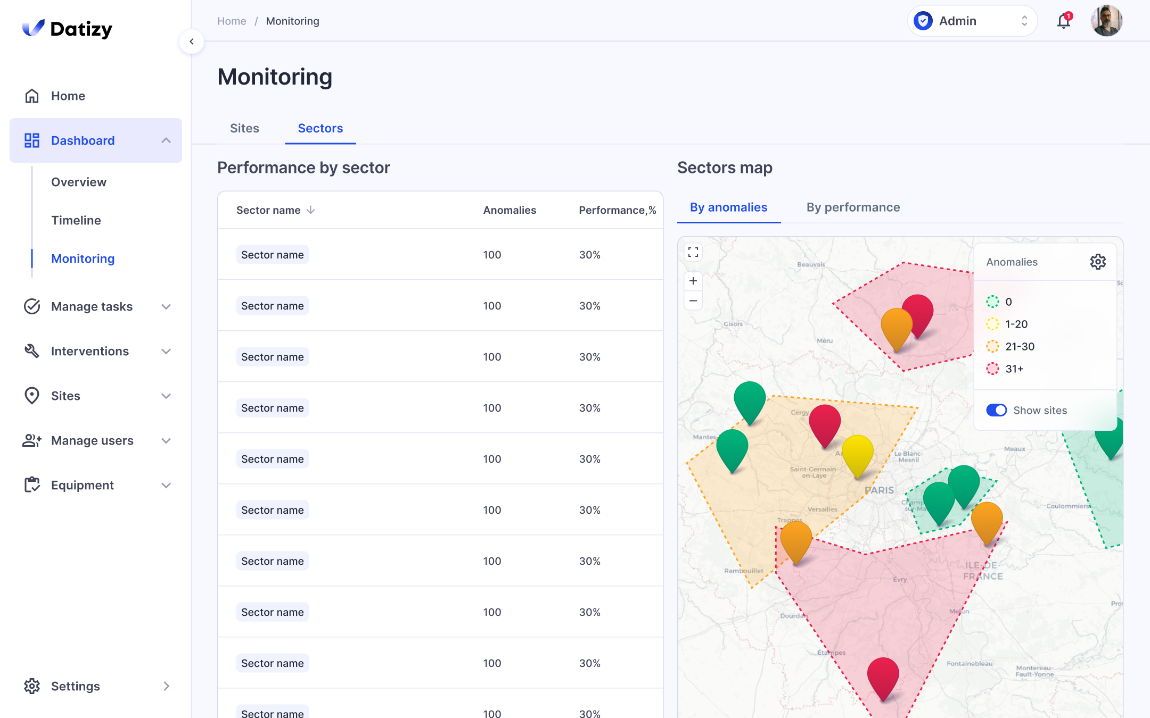The width and height of the screenshot is (1150, 718).
Task: Open the Timeline submenu item
Action: pyautogui.click(x=76, y=220)
